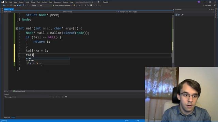Click the folder icon after debugger button
This screenshot has height=122, width=218.
click(74, 5)
